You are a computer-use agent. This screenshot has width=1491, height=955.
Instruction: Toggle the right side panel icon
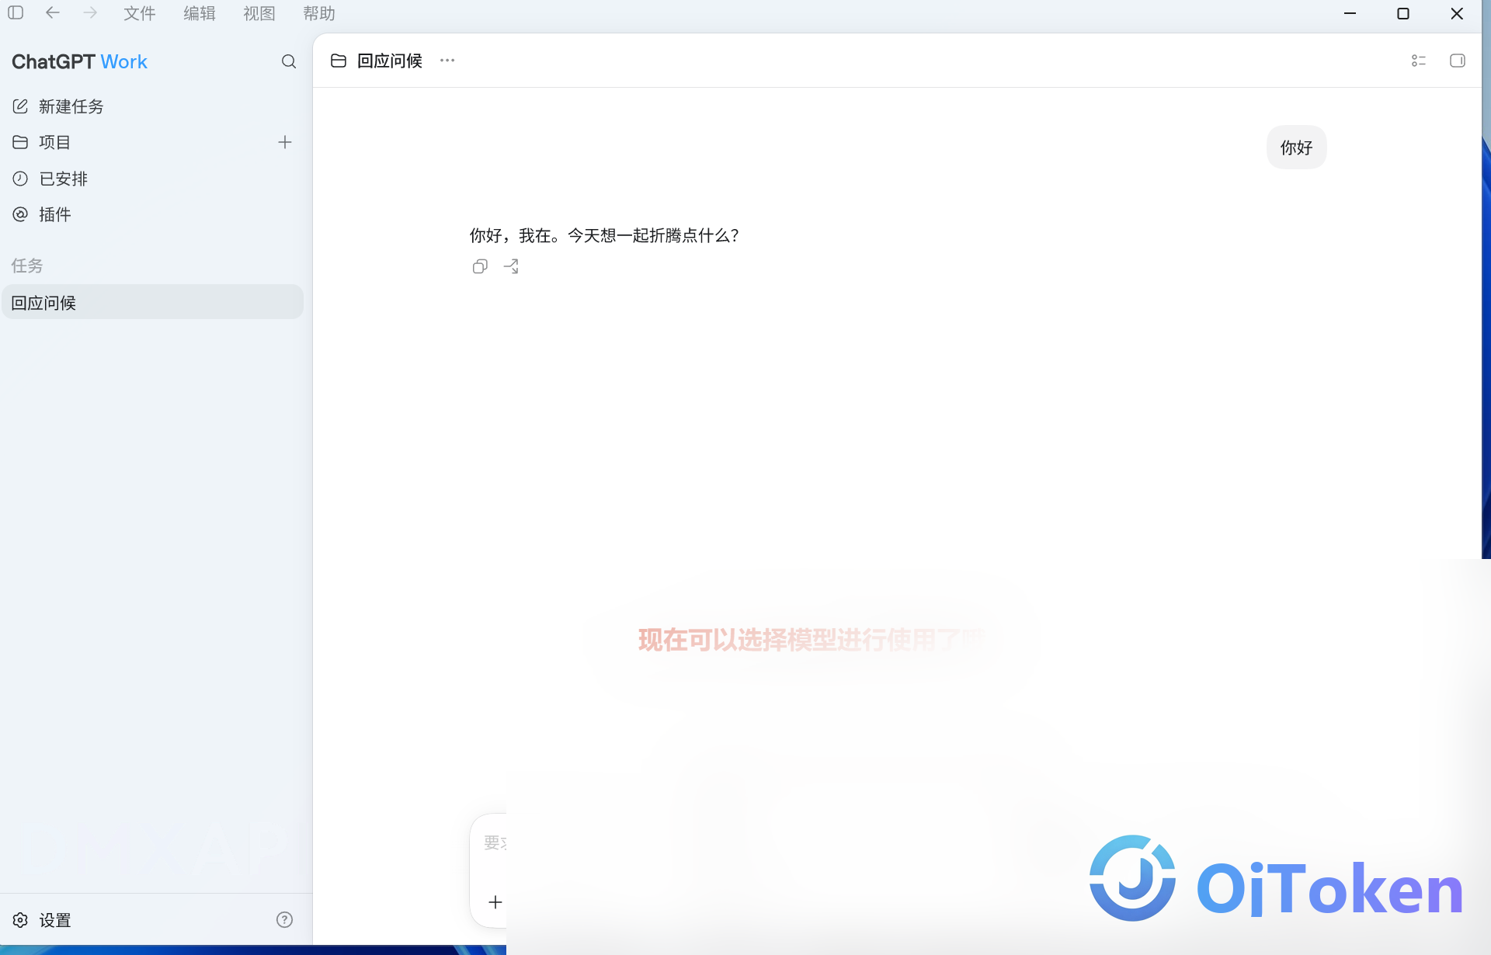pyautogui.click(x=1458, y=61)
